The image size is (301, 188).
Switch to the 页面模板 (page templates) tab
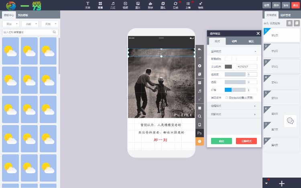[x=271, y=15]
